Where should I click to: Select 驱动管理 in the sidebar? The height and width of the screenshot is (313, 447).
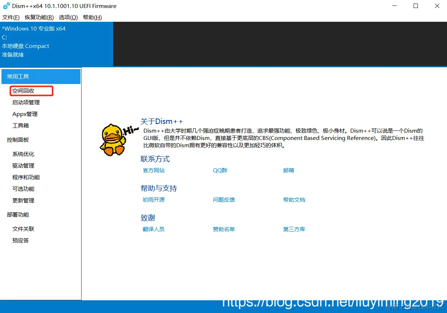click(x=23, y=165)
